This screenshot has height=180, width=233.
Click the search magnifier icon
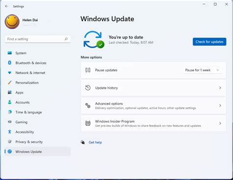66,39
